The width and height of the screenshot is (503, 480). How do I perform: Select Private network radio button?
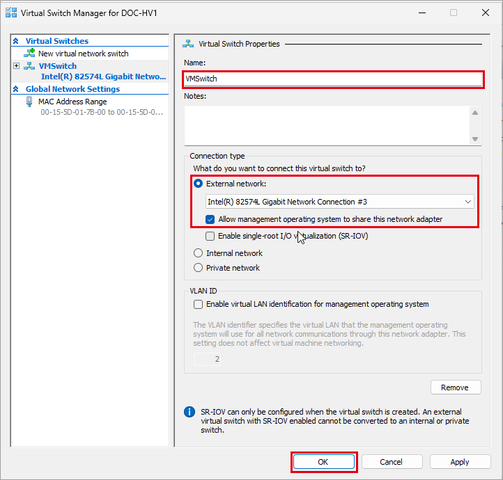tap(199, 267)
